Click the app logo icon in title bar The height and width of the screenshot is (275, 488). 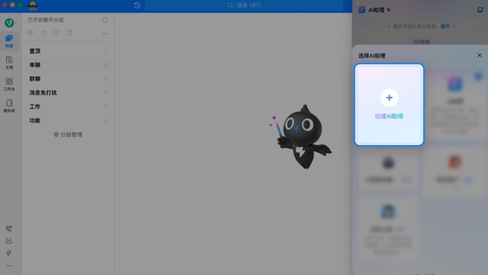click(33, 5)
